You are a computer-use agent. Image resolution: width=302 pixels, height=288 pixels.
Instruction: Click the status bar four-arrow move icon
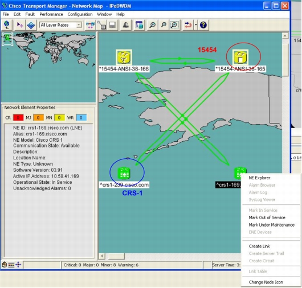click(18, 265)
